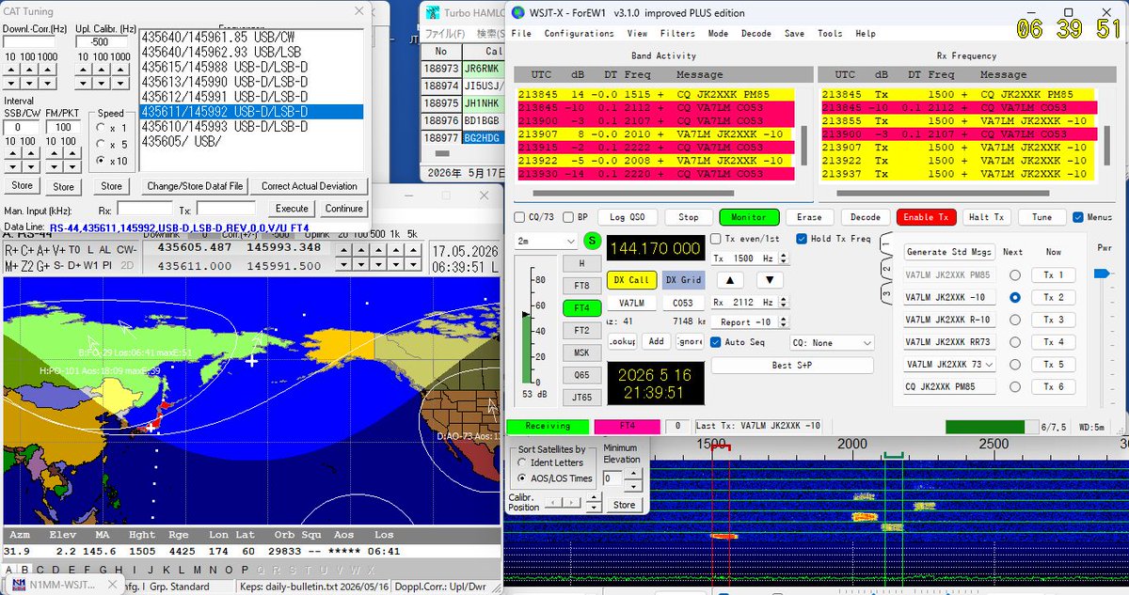
Task: Select satellite letter B in SatPC32
Action: (24, 571)
